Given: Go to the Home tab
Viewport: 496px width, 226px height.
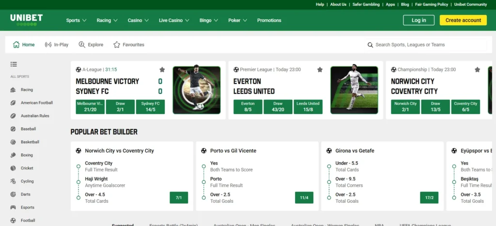Looking at the screenshot, I should 24,45.
